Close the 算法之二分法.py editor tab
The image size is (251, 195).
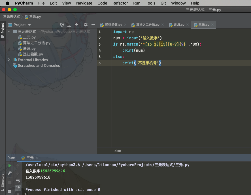pos(163,25)
